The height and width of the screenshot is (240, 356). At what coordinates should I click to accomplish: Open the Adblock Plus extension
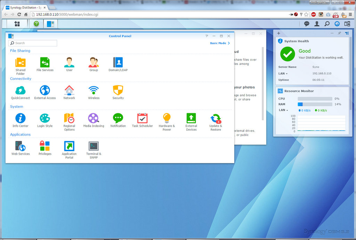314,14
